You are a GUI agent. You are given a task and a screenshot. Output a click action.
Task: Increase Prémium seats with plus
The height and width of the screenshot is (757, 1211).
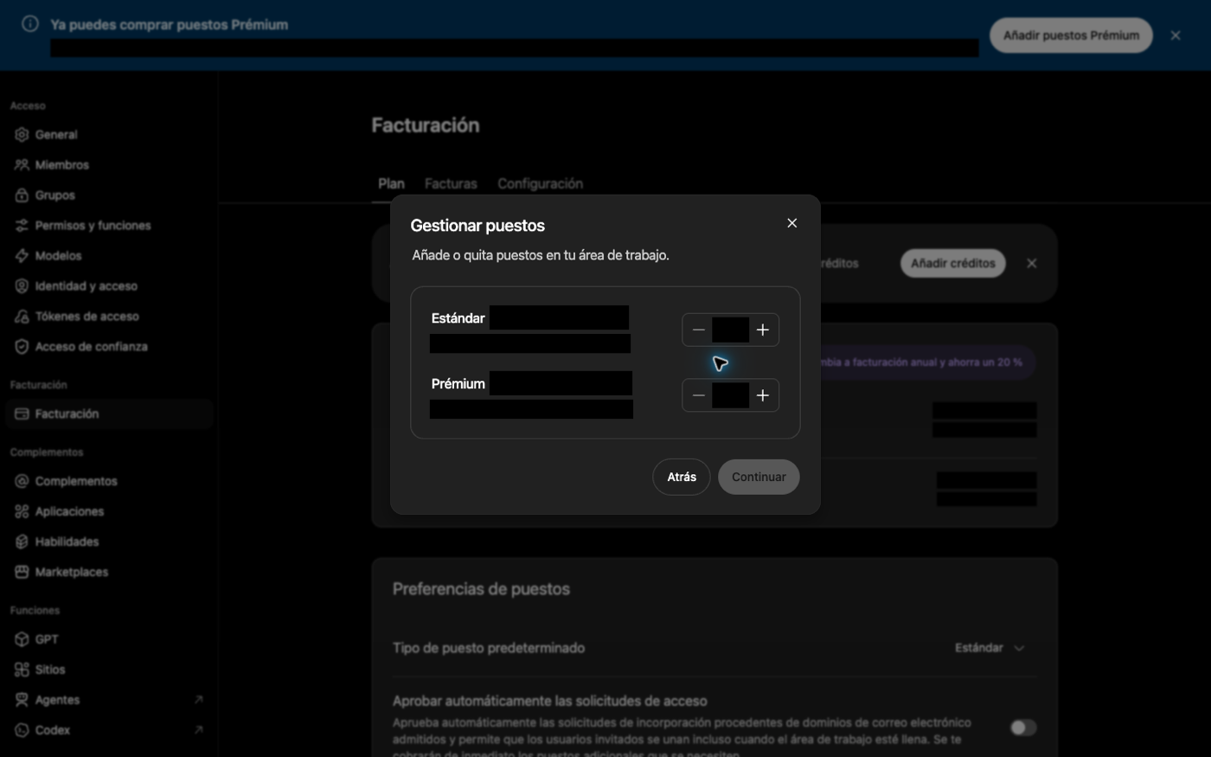762,395
